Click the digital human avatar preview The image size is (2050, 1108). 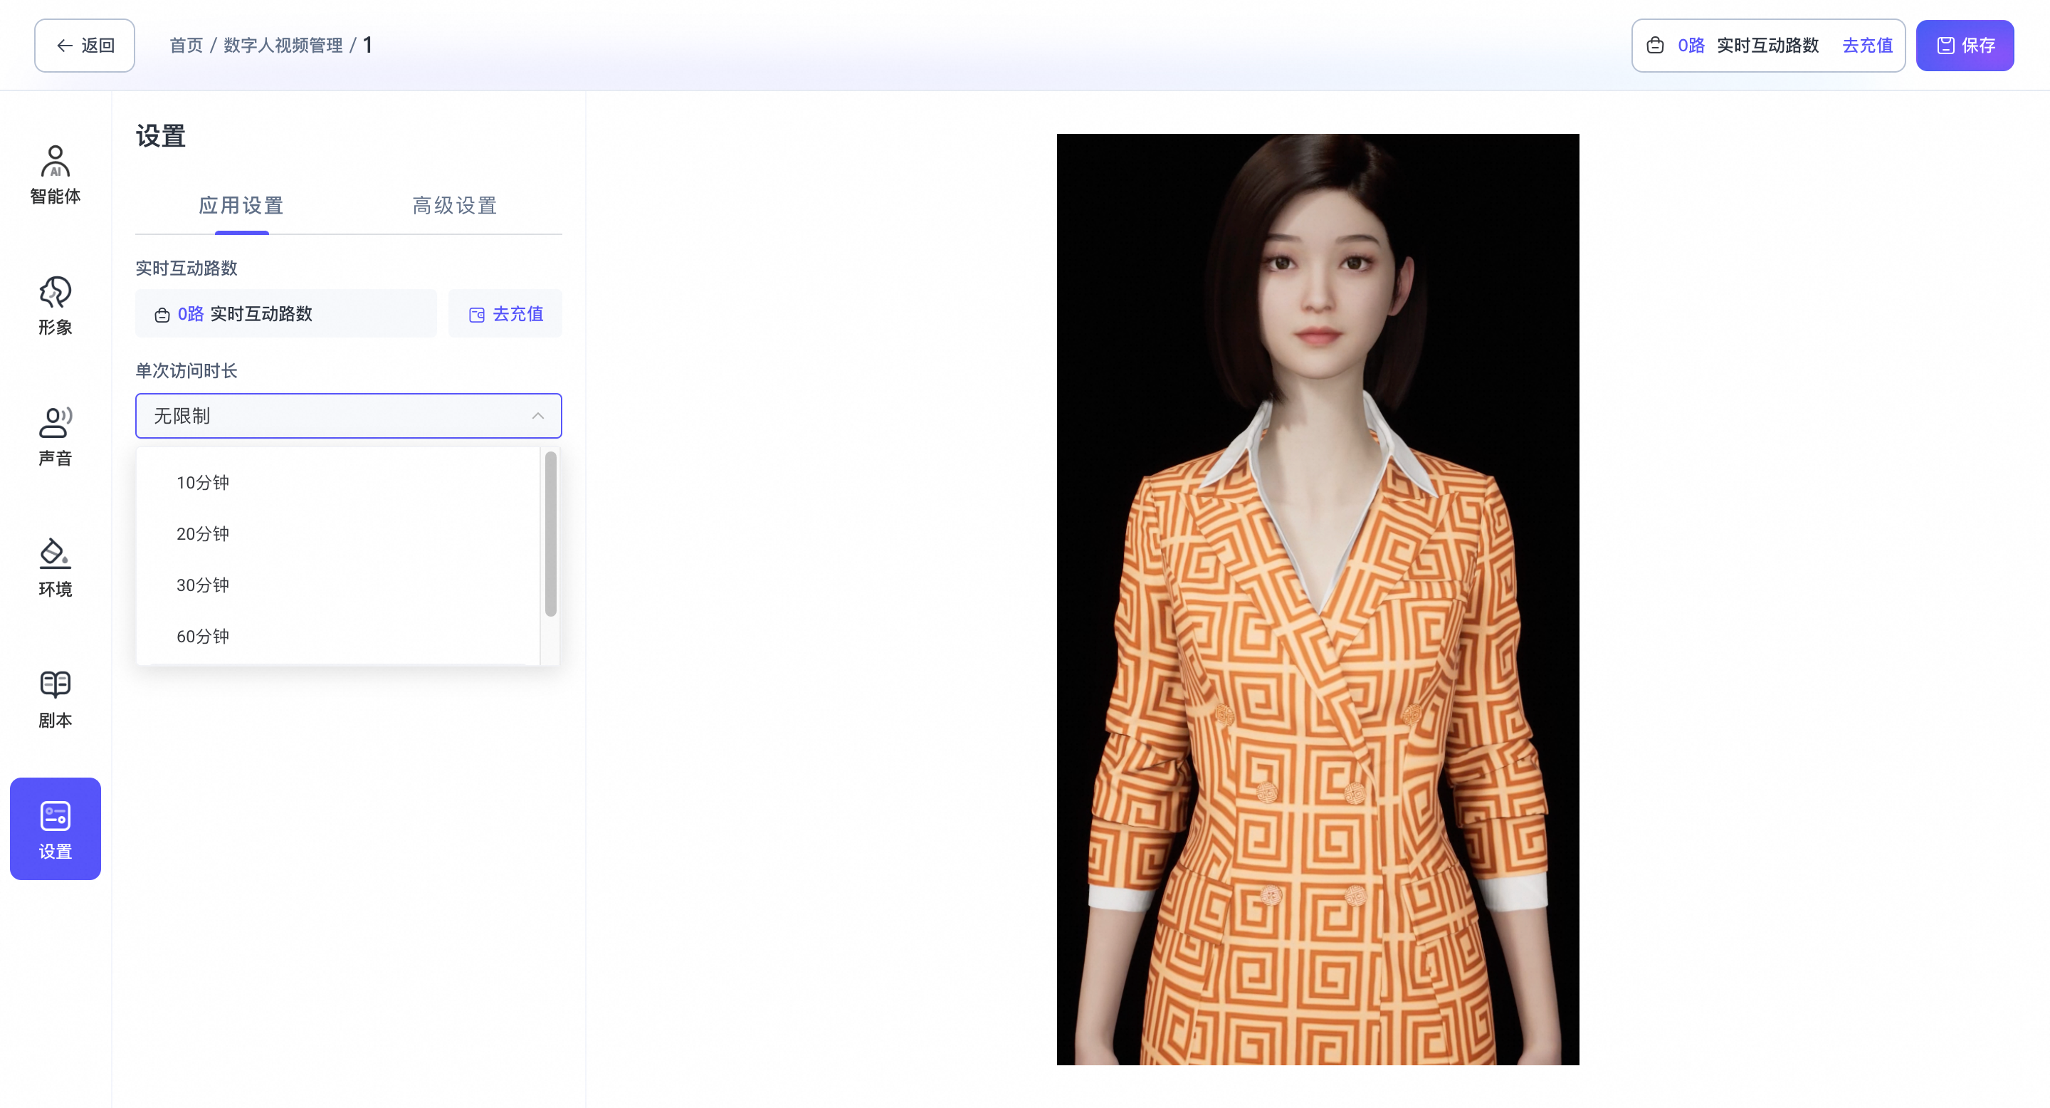1318,600
